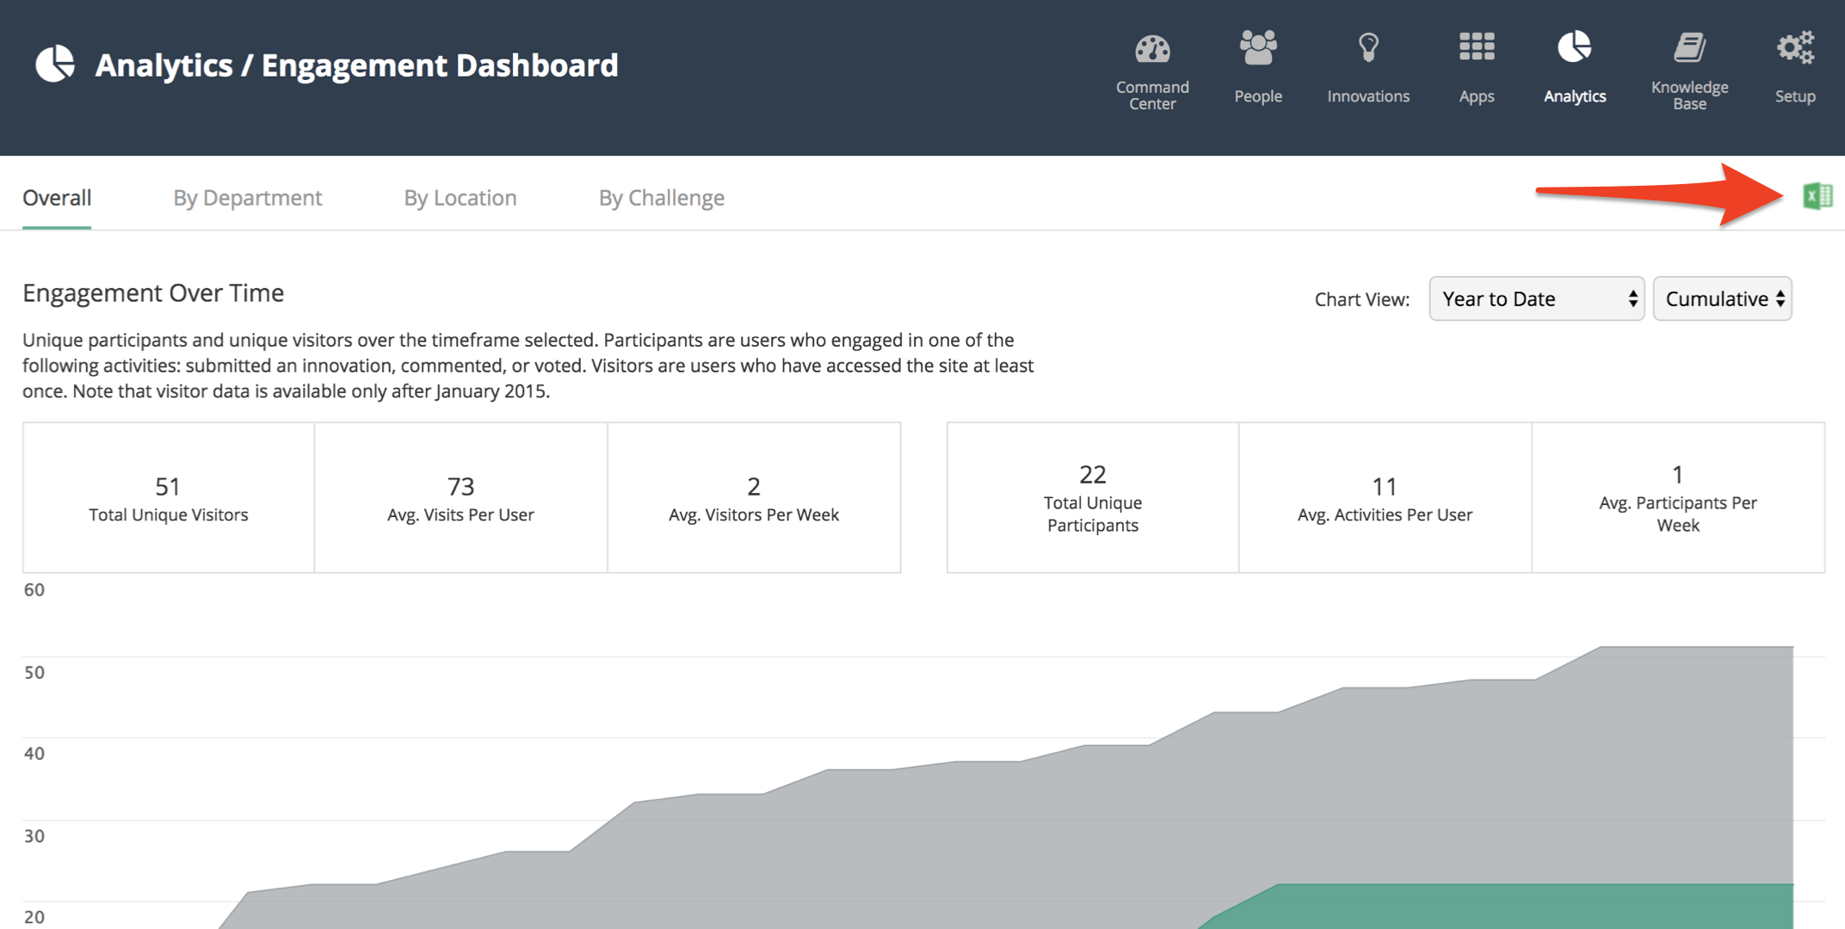The width and height of the screenshot is (1845, 929).
Task: Open the Setup gears icon
Action: point(1795,47)
